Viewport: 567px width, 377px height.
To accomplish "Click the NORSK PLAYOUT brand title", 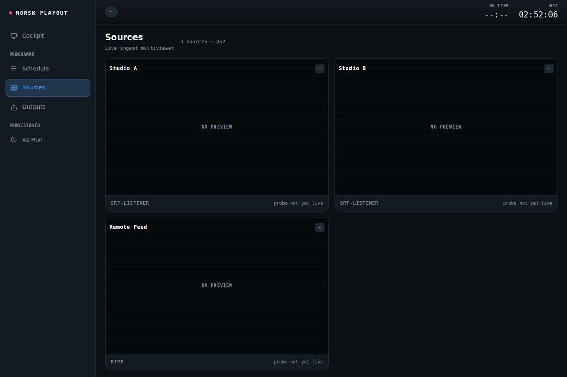I will click(42, 13).
